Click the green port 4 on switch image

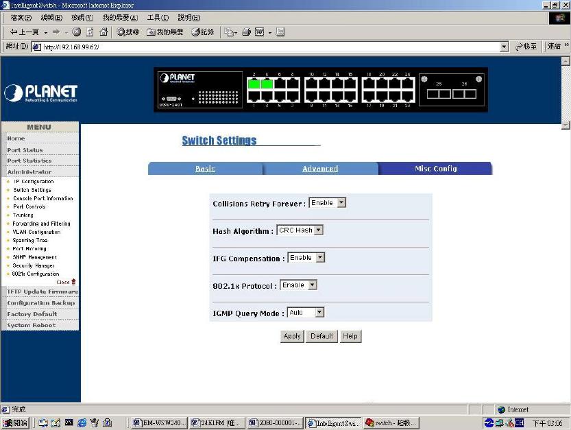(267, 85)
